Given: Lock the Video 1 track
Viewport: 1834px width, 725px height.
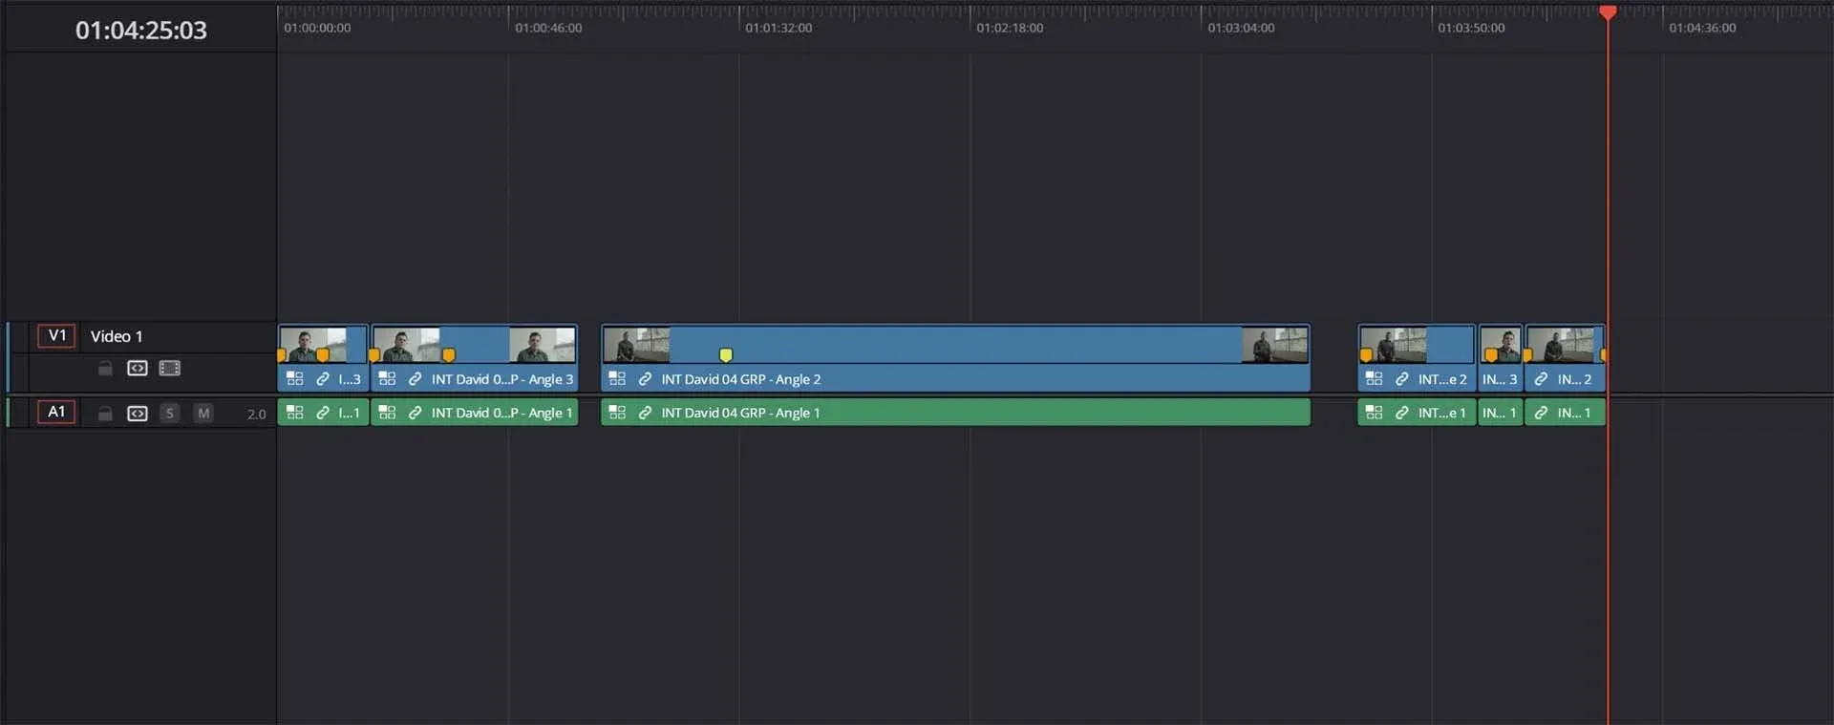Looking at the screenshot, I should [106, 368].
